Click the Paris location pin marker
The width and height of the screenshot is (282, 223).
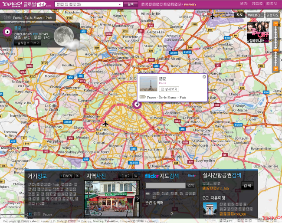pos(137,104)
